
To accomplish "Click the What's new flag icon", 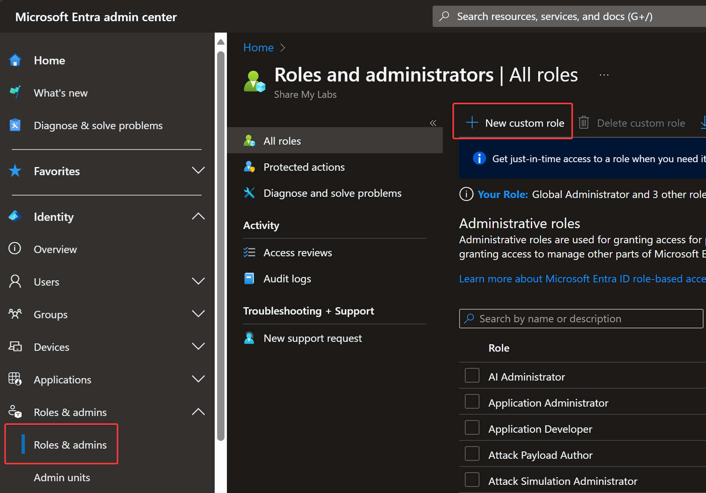I will click(15, 92).
